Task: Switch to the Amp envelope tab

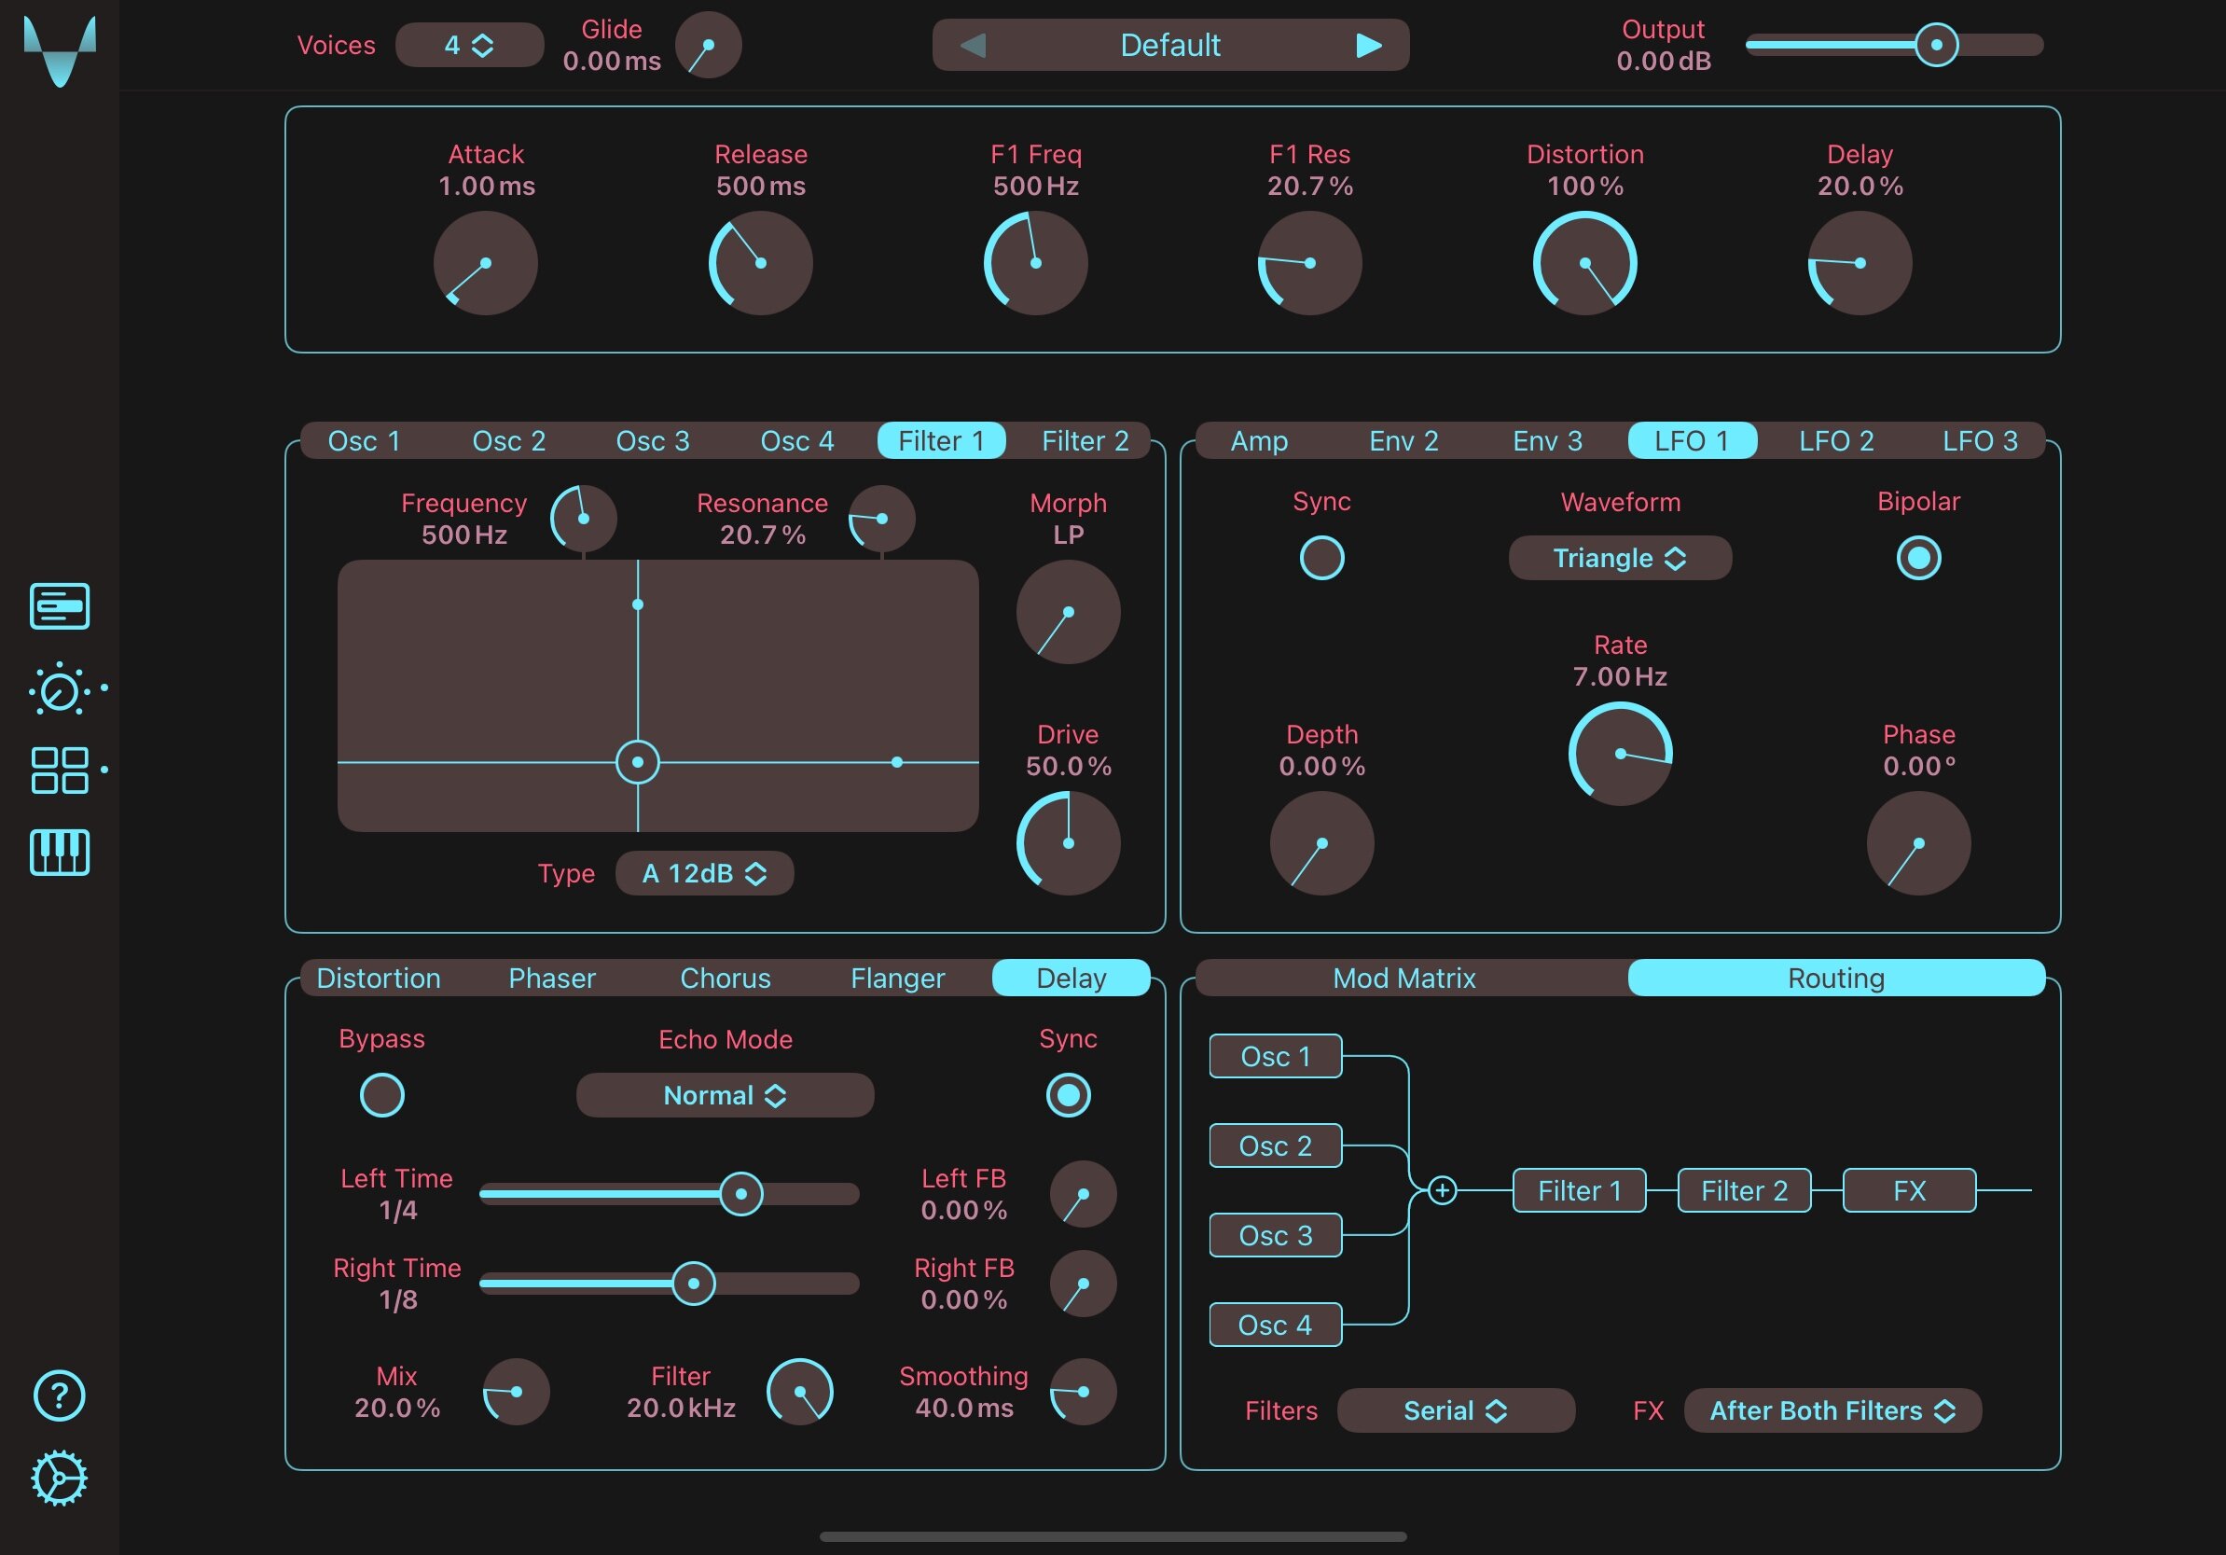Action: [x=1259, y=441]
